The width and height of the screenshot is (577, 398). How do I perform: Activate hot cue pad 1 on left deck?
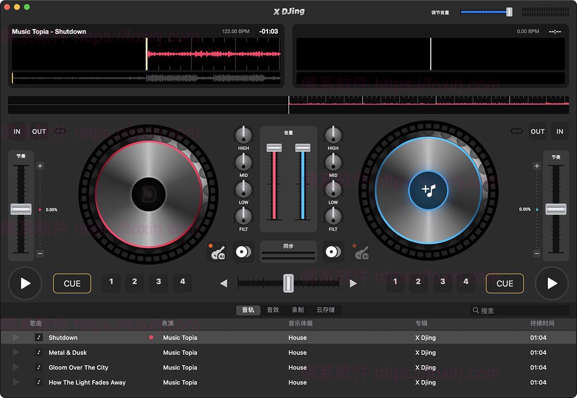pyautogui.click(x=111, y=283)
